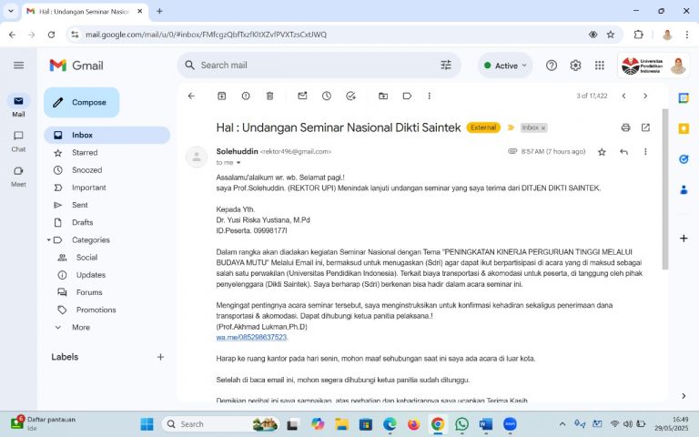Create a new label with the plus
This screenshot has height=437, width=699.
click(160, 357)
